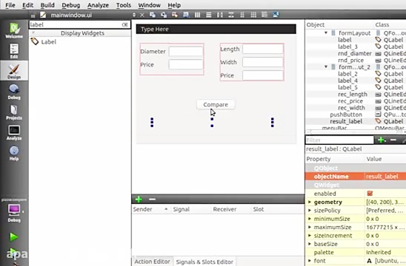The height and width of the screenshot is (266, 406).
Task: Click the Adjust Size toolbar icon
Action: tap(276, 14)
